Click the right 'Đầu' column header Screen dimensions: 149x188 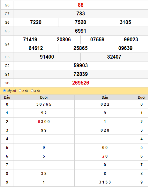click(x=105, y=97)
